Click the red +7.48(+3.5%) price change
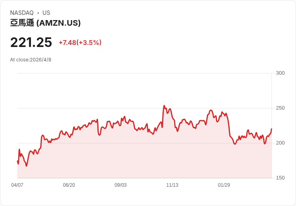 click(x=80, y=43)
